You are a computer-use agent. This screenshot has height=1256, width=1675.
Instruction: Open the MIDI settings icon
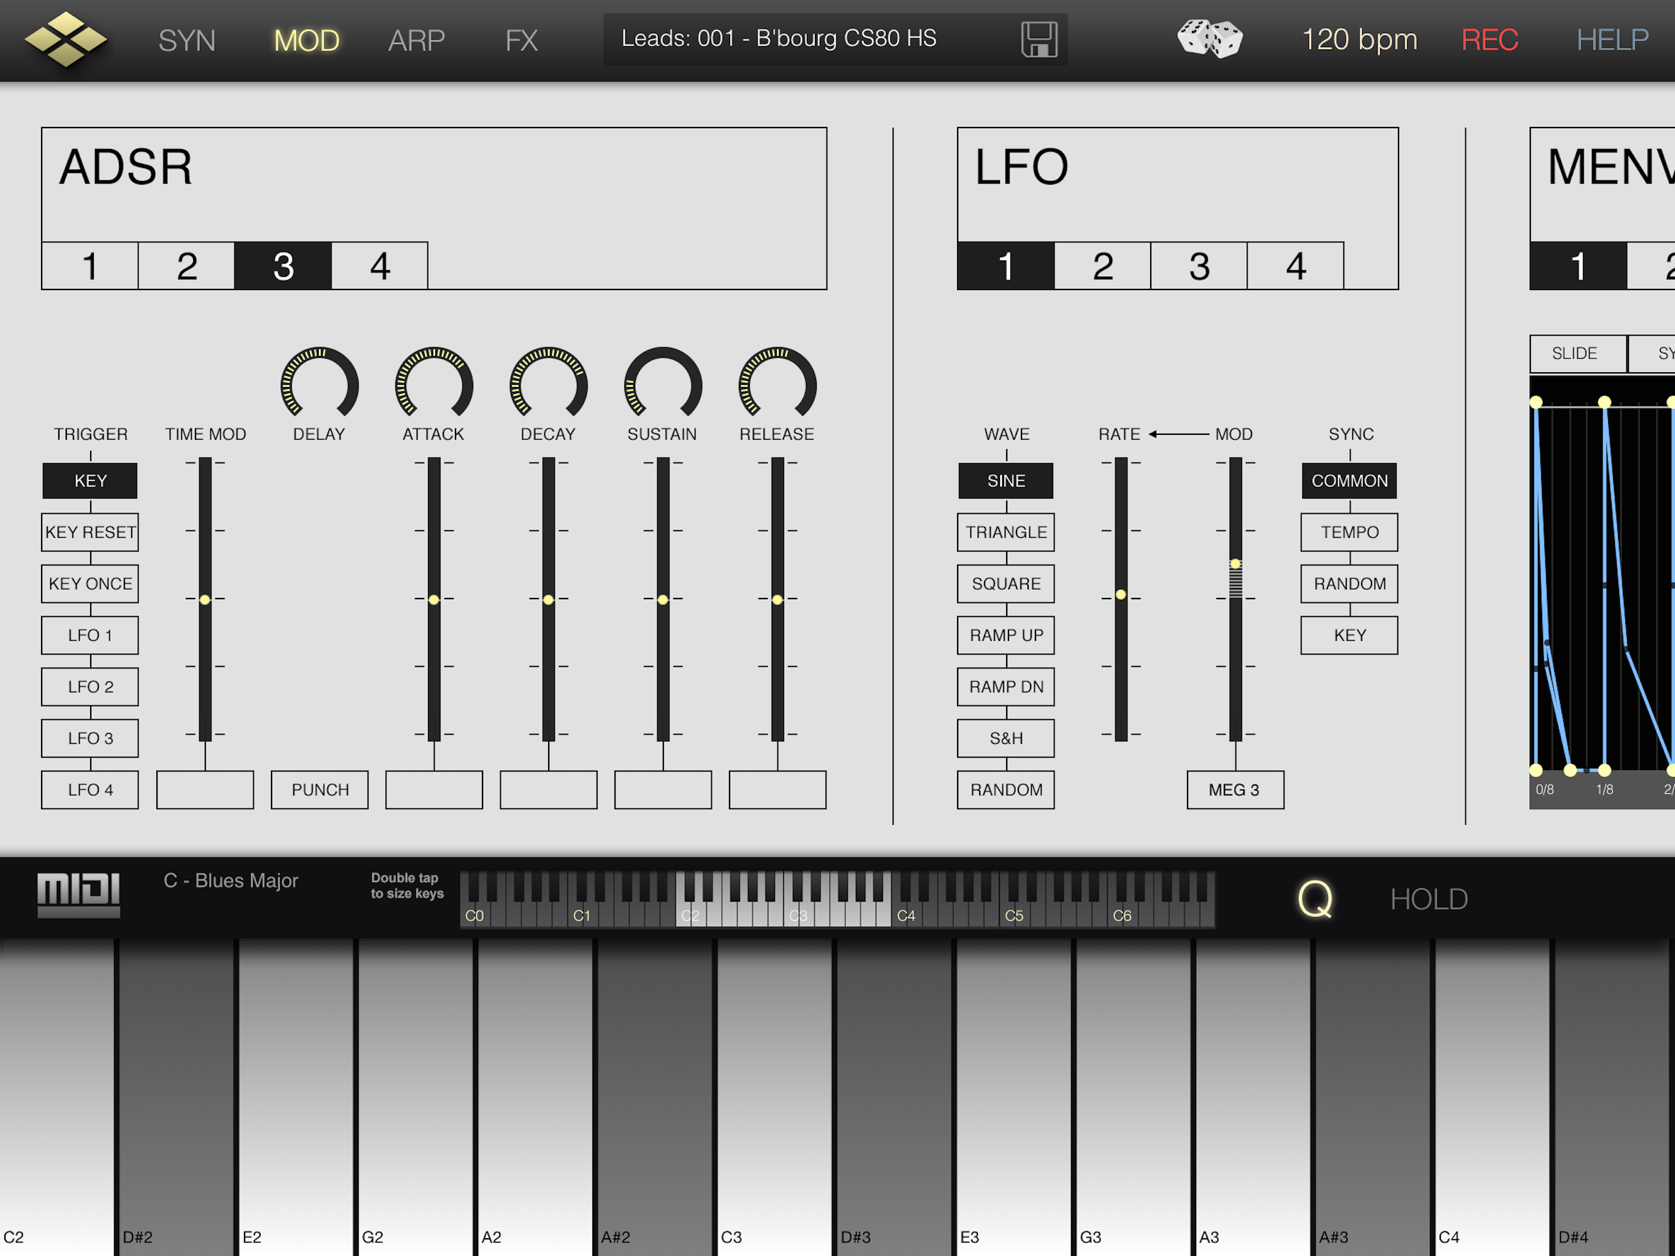click(x=78, y=894)
